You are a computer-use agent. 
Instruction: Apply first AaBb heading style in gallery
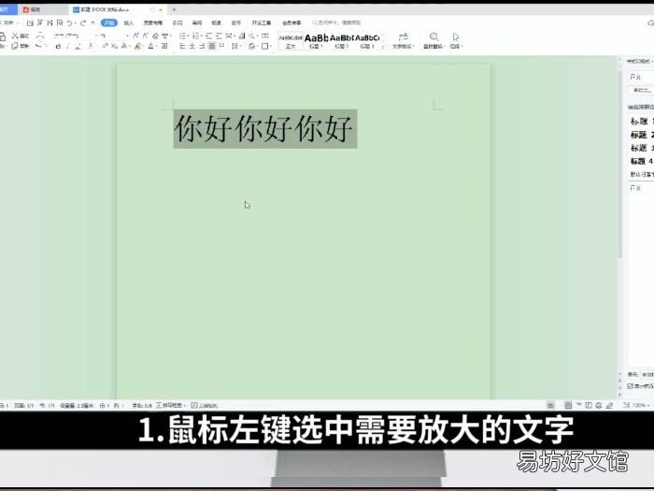pos(316,41)
